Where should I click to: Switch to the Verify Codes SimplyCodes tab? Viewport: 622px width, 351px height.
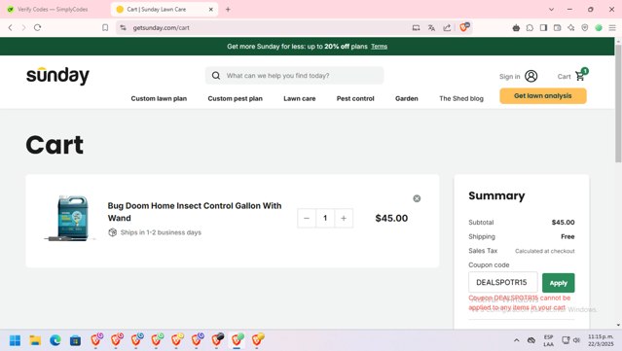(53, 9)
